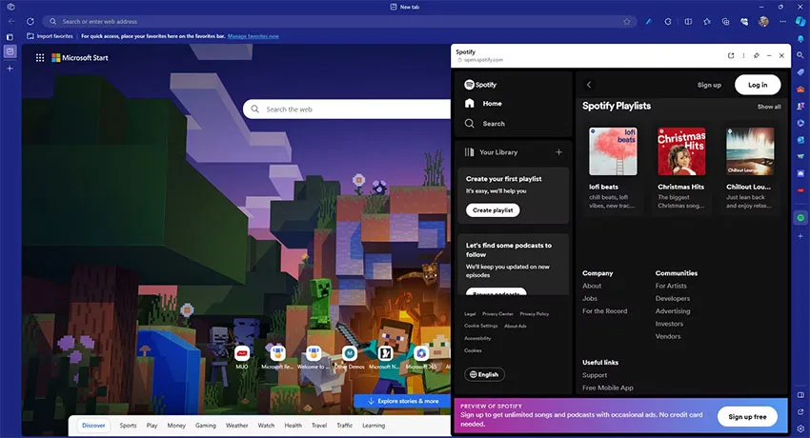Click Import favorites on favorites bar
The image size is (810, 438).
[50, 36]
